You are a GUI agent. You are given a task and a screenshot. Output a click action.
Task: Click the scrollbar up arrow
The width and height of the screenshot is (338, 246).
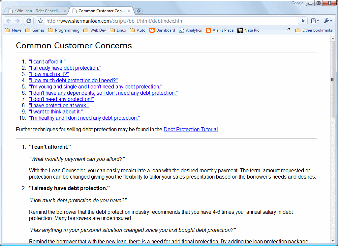pos(333,38)
